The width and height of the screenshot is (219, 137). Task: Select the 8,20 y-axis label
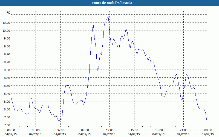[x=7, y=101]
